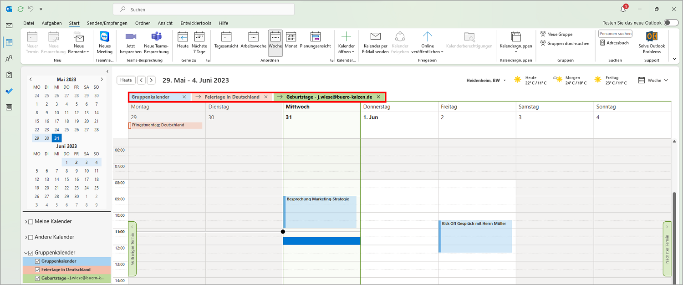Viewport: 683px width, 285px height.
Task: Close the Gruppenkalender tab
Action: coord(184,97)
